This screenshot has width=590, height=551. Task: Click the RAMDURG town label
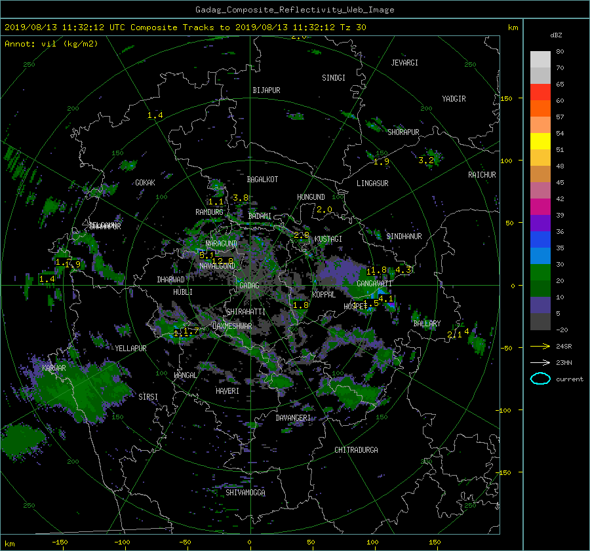click(209, 212)
